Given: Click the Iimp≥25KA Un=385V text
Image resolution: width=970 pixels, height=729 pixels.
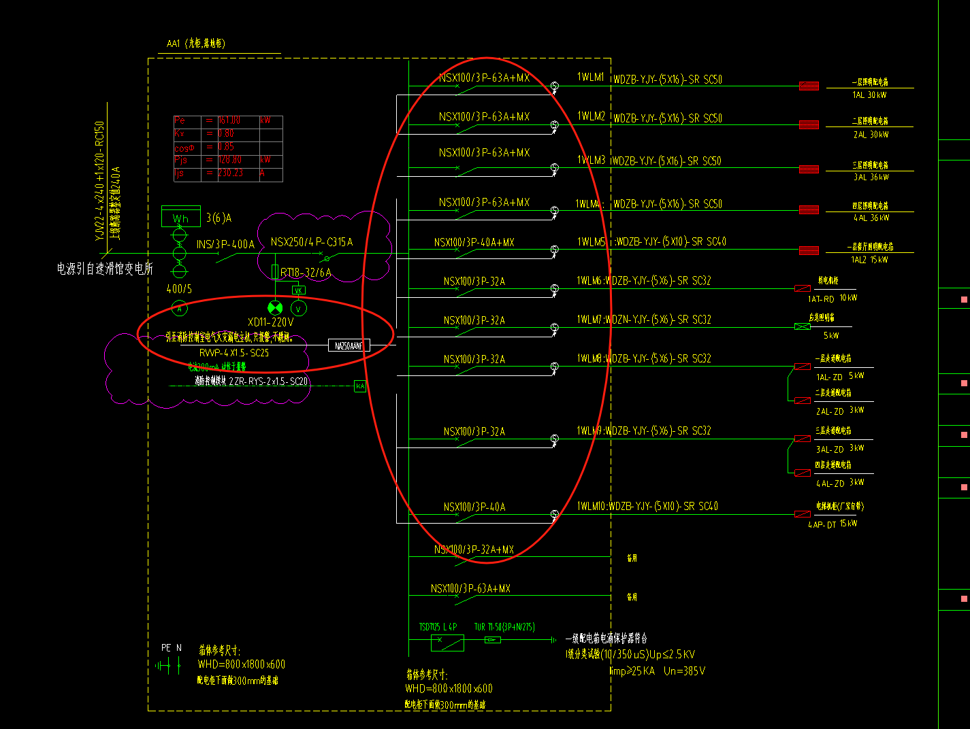Looking at the screenshot, I should (657, 671).
